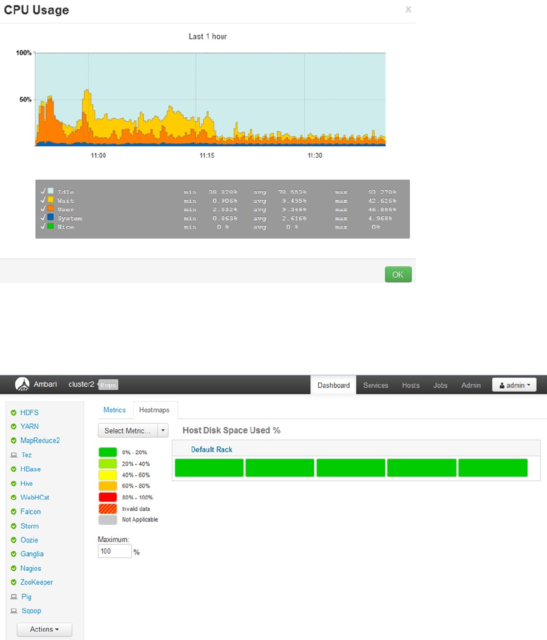Open the YARN service link
547x640 pixels.
coord(29,426)
